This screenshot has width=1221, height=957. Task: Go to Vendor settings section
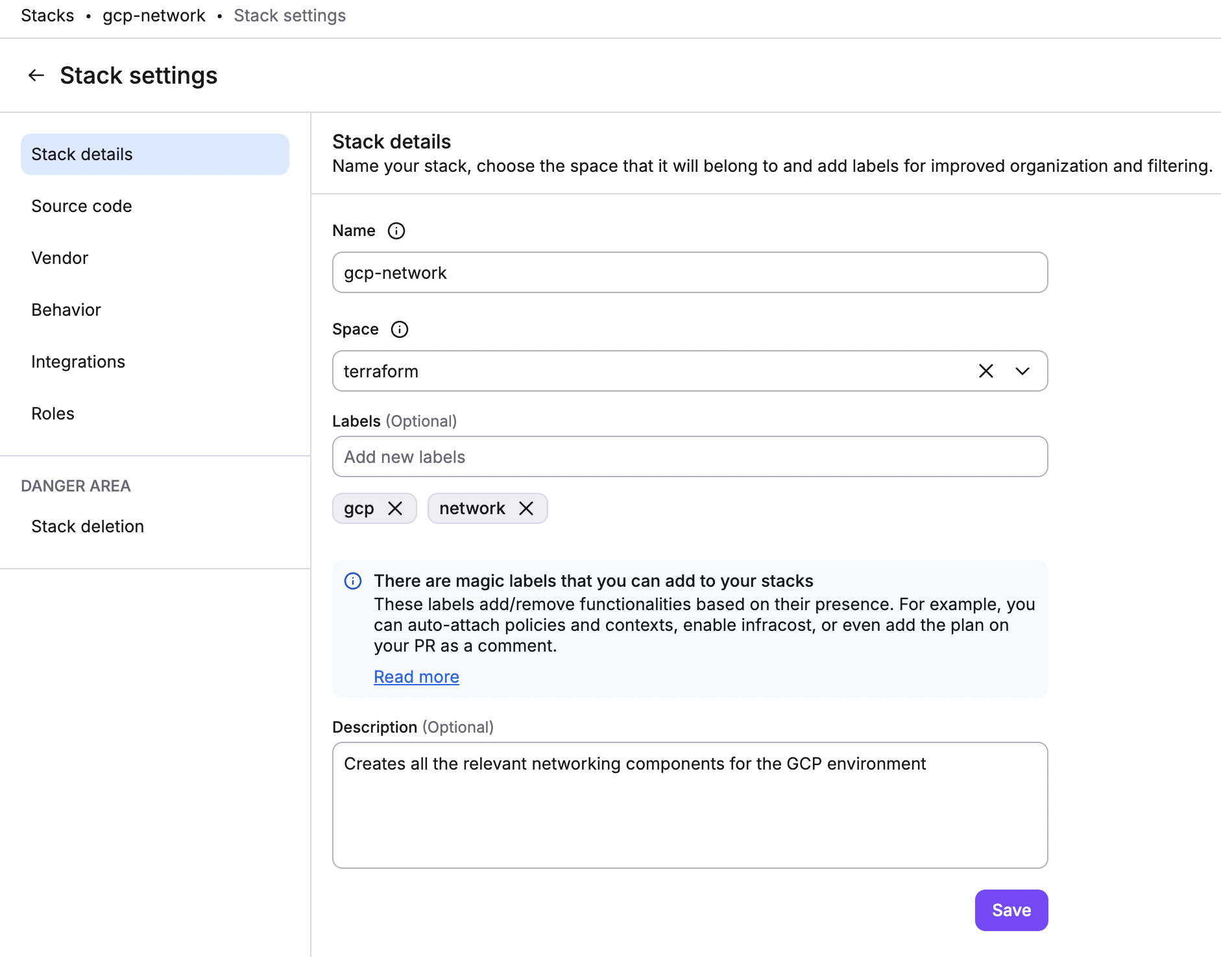coord(60,258)
